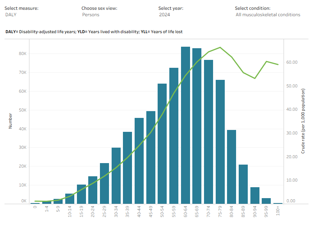Click the crude rate line end at 100+
This screenshot has height=226, width=313.
pyautogui.click(x=278, y=64)
